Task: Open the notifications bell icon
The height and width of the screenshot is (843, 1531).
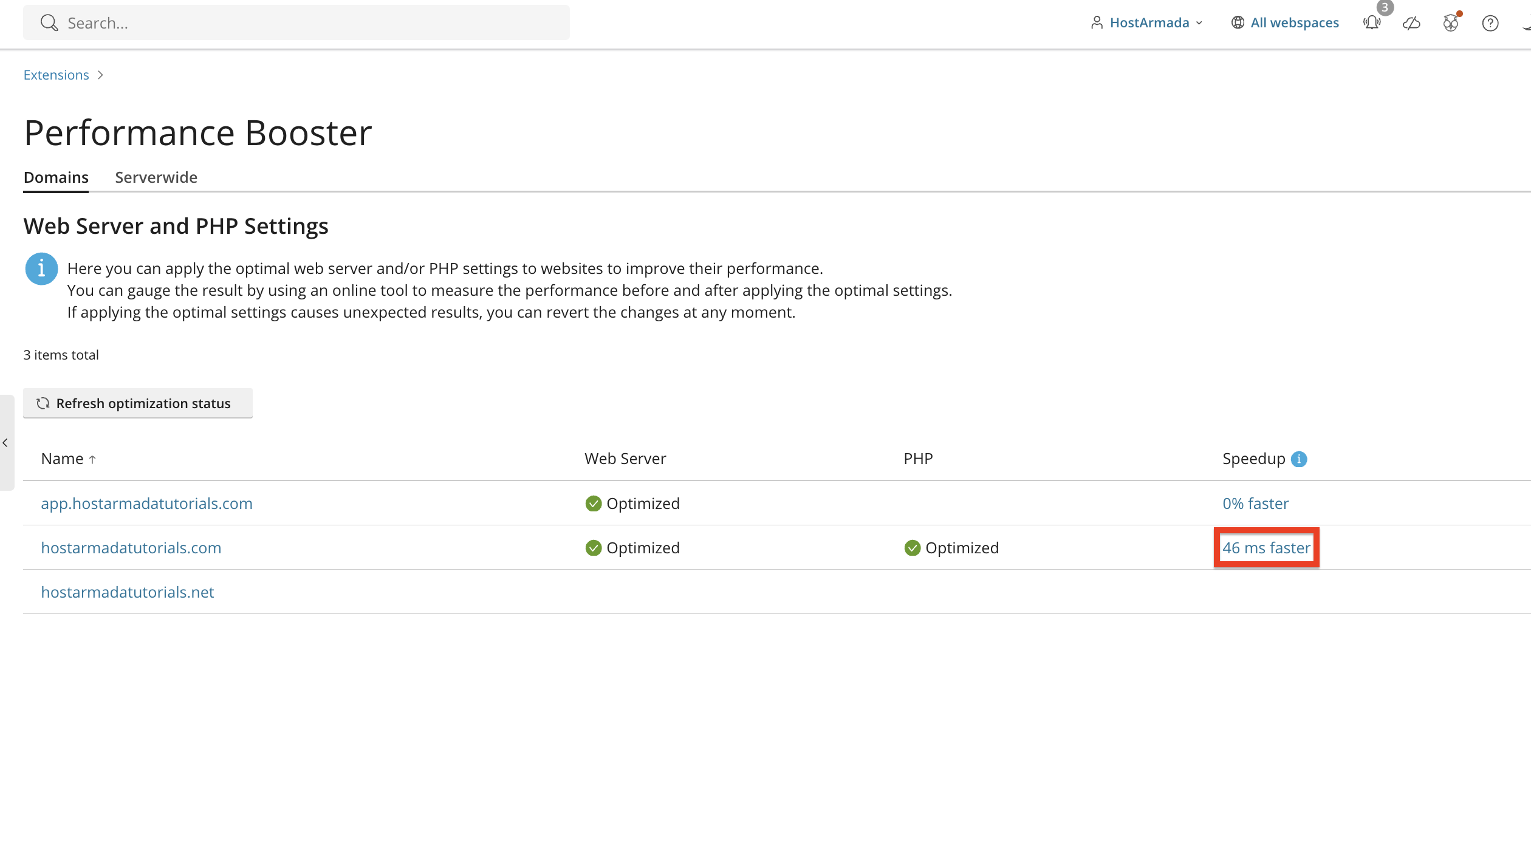Action: (x=1372, y=23)
